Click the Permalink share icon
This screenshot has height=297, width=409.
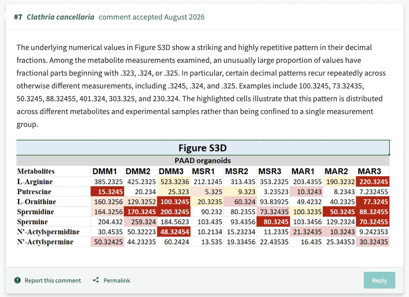tap(96, 280)
